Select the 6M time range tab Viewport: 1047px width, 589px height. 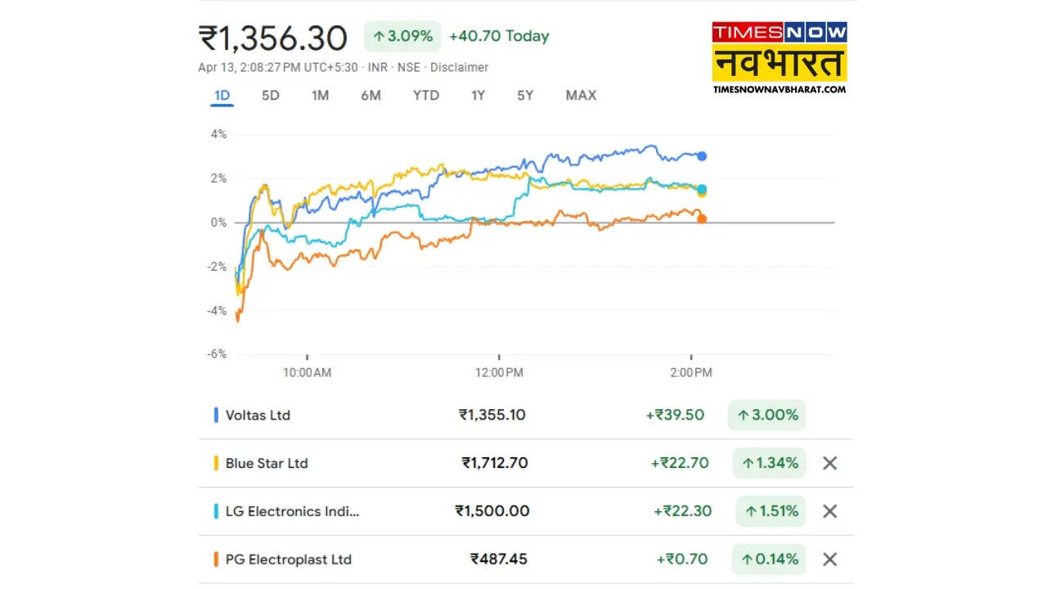pyautogui.click(x=371, y=96)
